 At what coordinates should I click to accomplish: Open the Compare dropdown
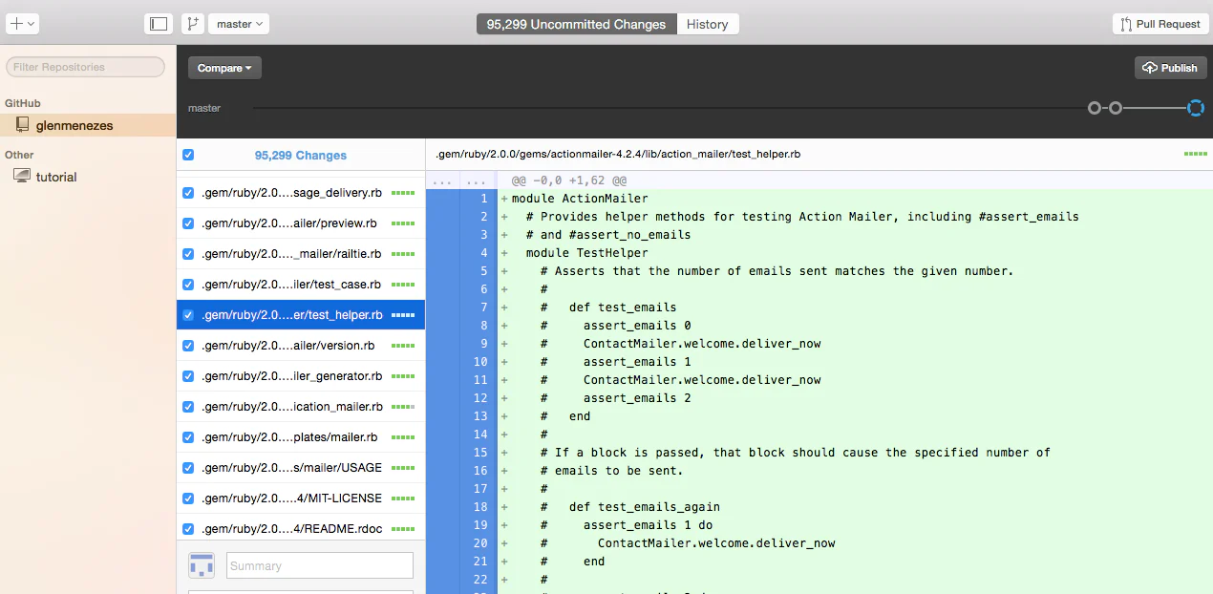coord(224,68)
